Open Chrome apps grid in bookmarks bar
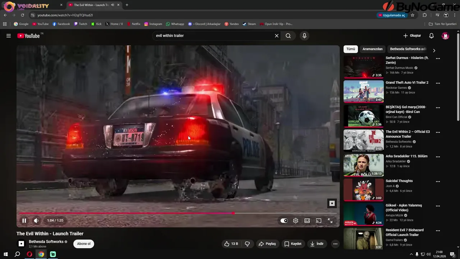Screen dimensions: 460x259 (x=5, y=24)
